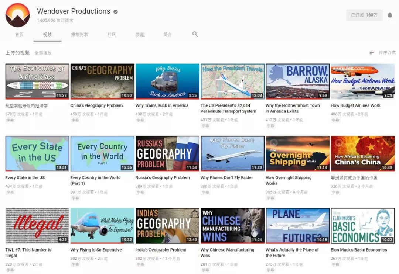Image resolution: width=399 pixels, height=274 pixels.
Task: Click the 字幕 badge under 航空客舱等级的经济学
Action: pos(10,121)
